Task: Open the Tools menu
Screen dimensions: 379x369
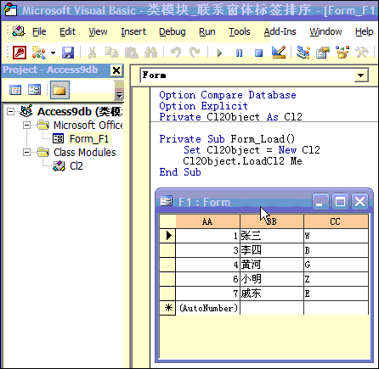Action: click(240, 31)
